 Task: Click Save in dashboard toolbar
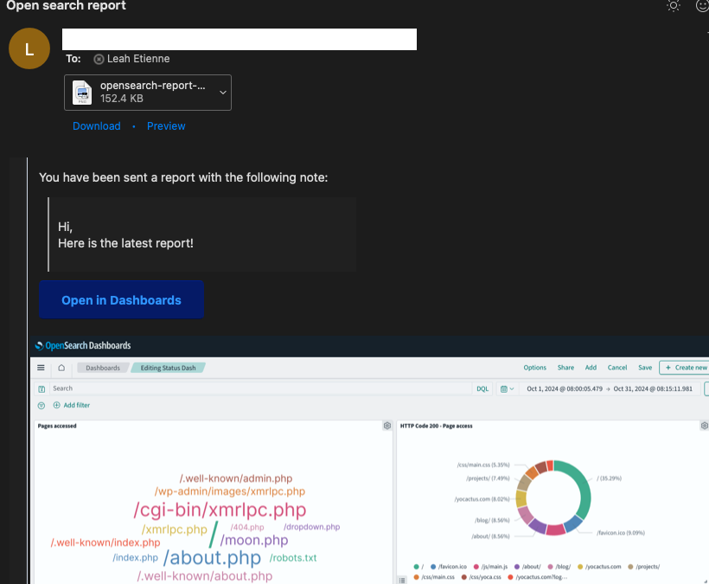[x=645, y=368]
